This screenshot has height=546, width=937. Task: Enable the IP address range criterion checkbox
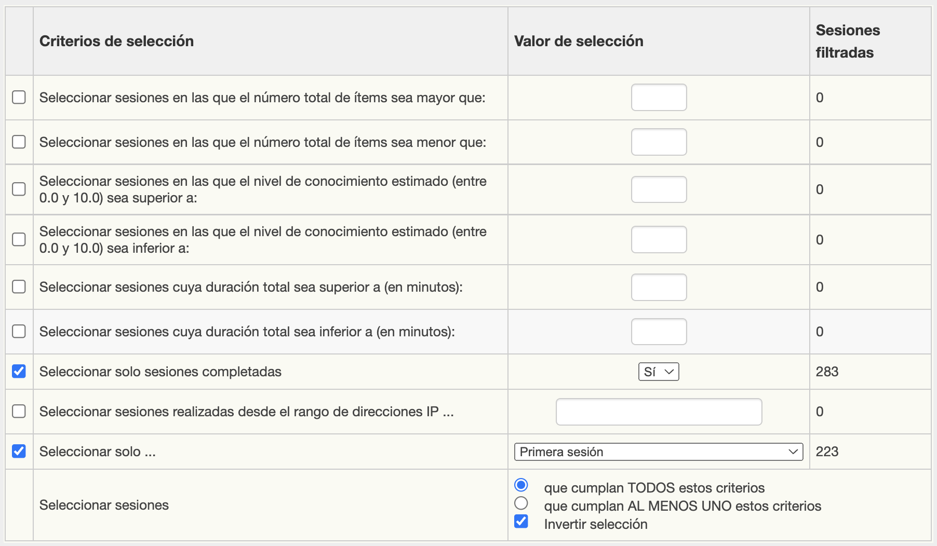pos(19,412)
